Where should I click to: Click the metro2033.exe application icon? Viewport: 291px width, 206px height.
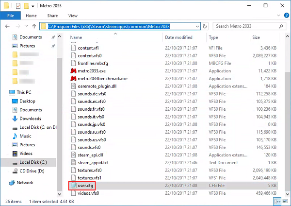pyautogui.click(x=73, y=70)
